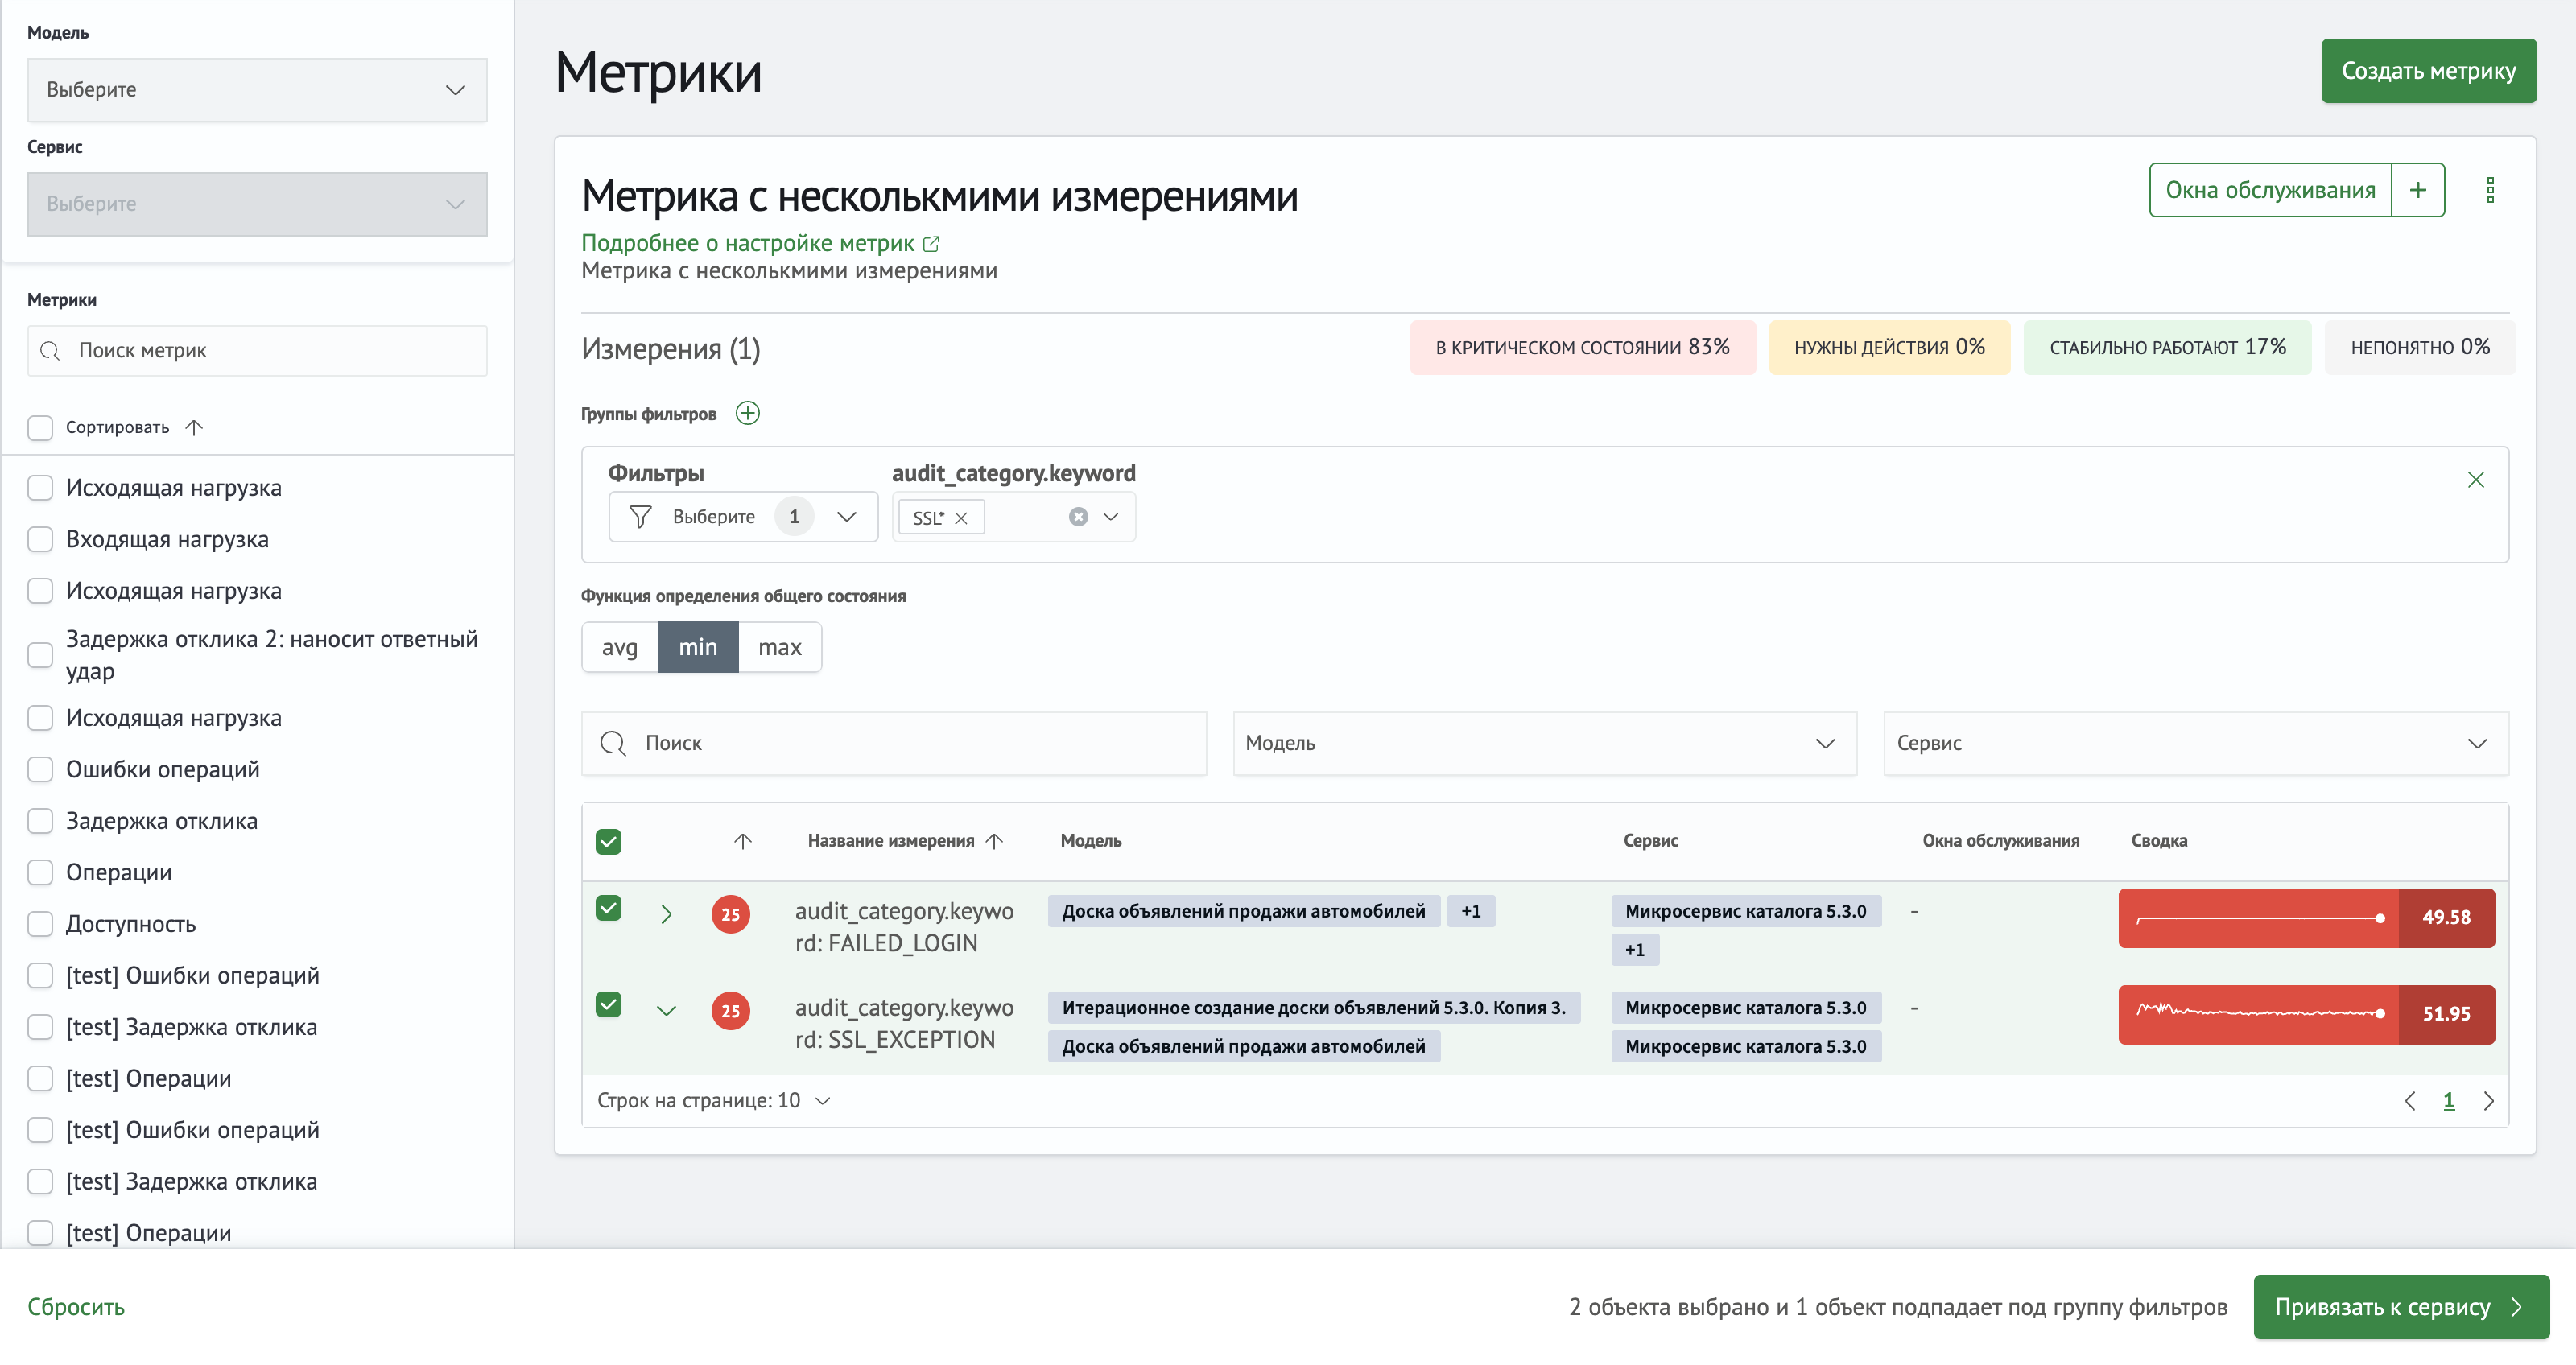Check the Входящая нагрузка metric
Screen dimensions: 2576x1365
40,540
